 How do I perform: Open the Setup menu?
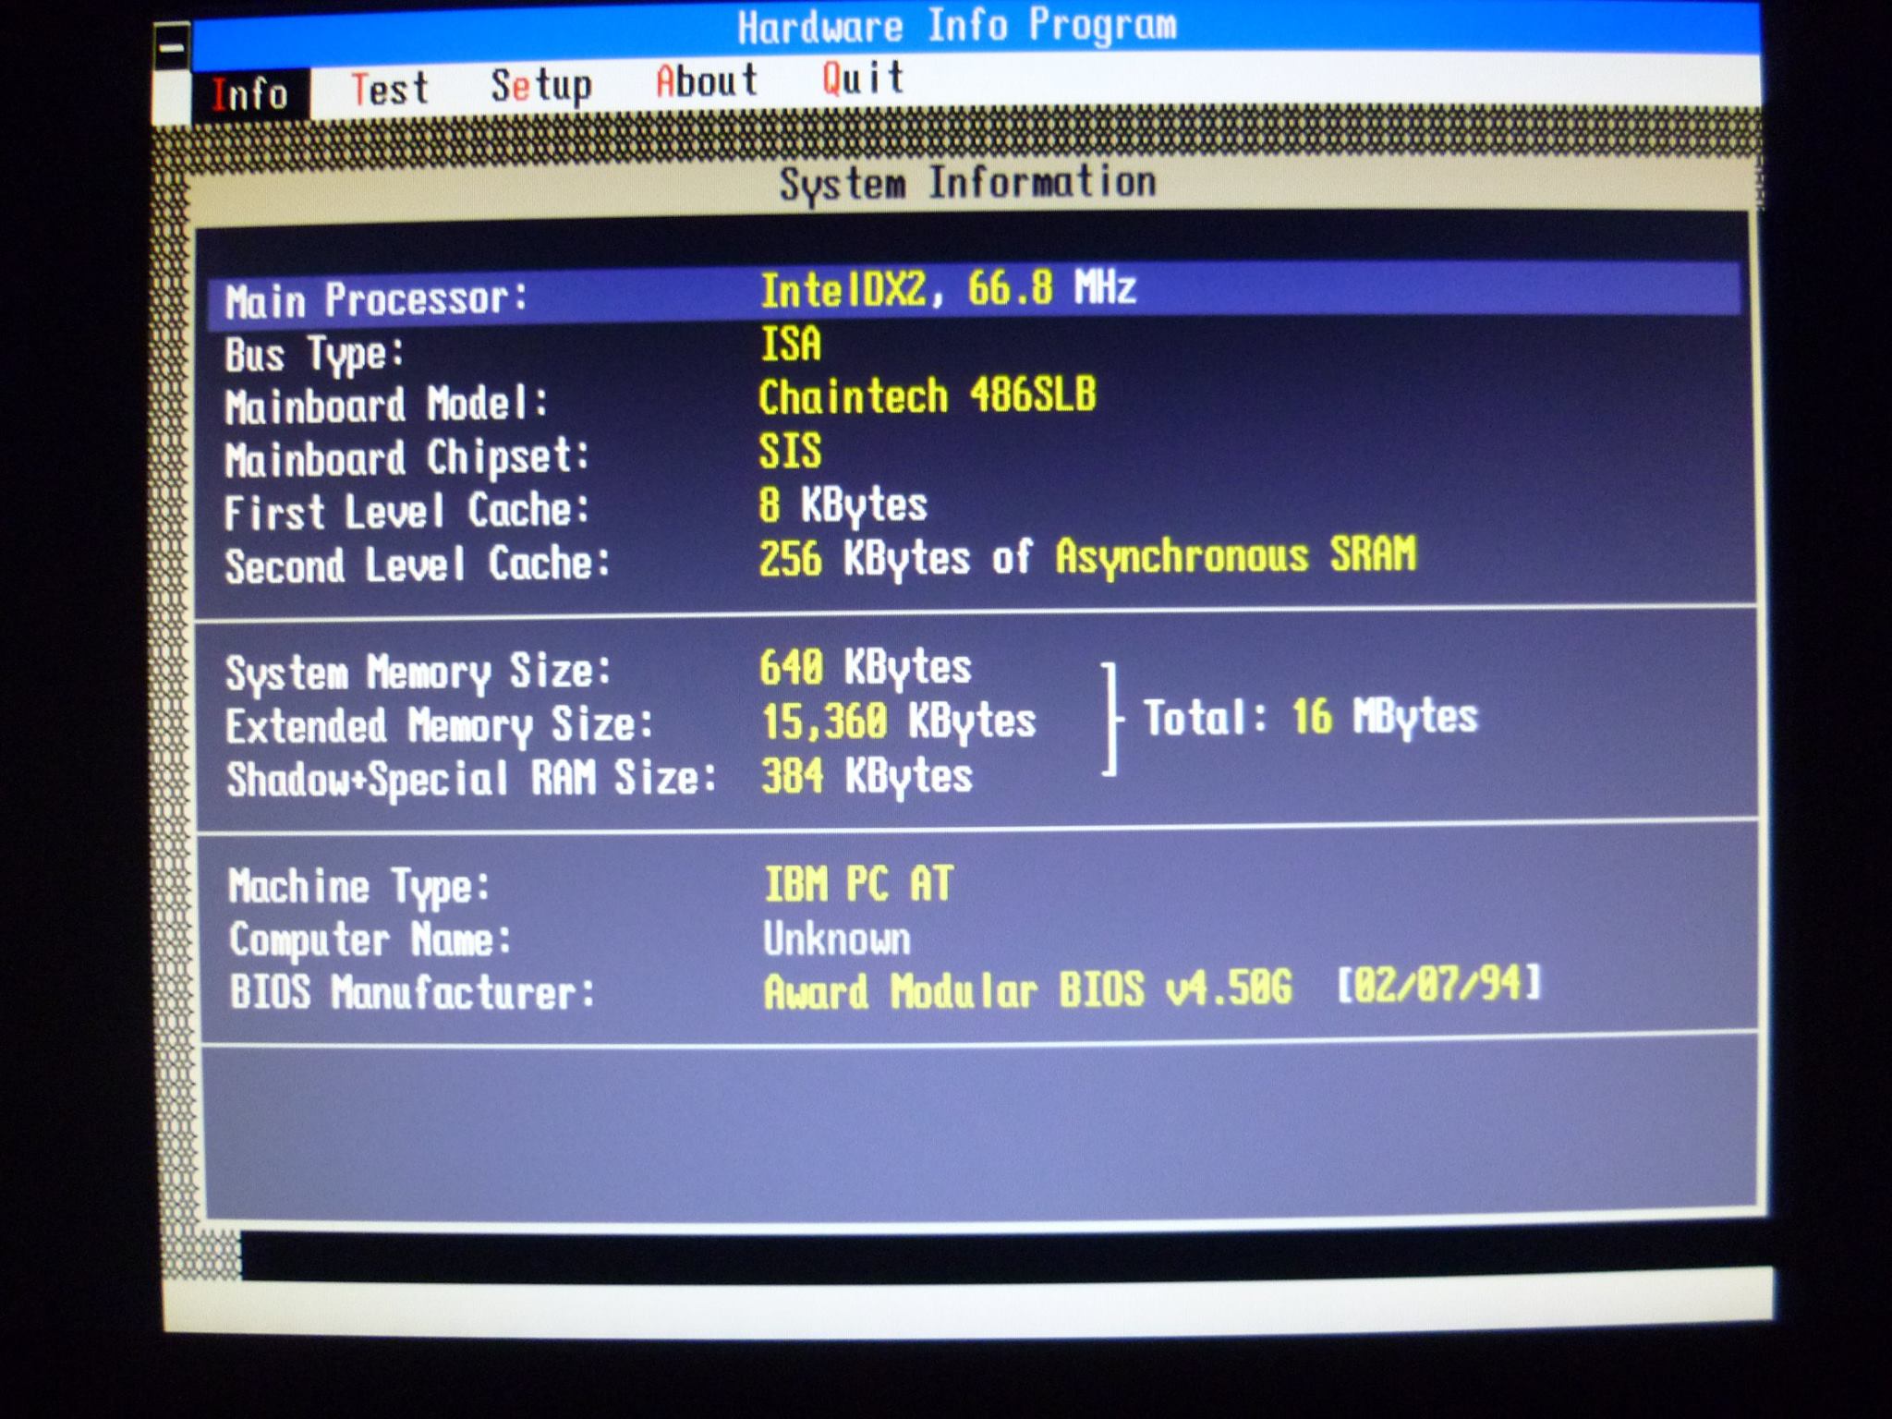pos(540,86)
